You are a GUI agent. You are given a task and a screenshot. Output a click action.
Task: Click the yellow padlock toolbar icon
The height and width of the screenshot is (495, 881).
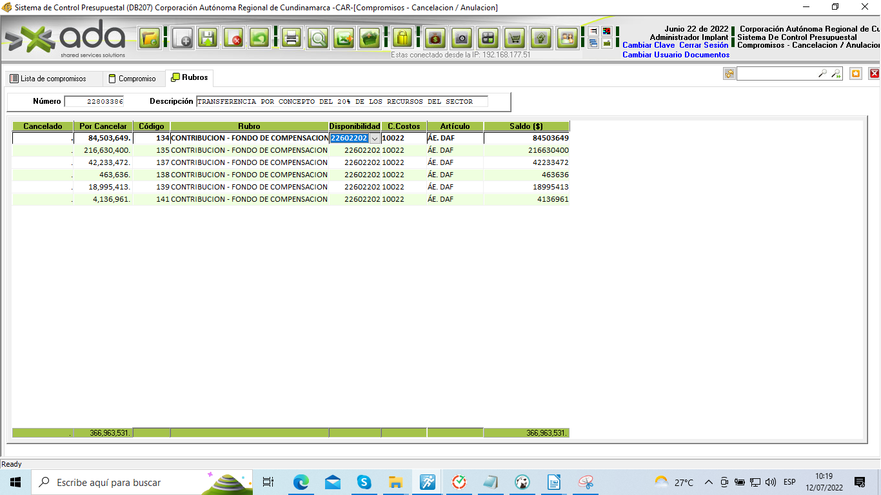[402, 38]
